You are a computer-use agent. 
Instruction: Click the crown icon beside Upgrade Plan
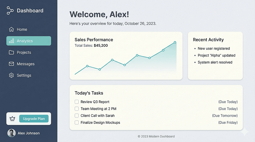[x=13, y=119]
